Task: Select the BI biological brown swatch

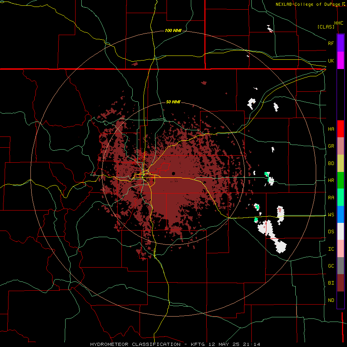Action: 340,283
